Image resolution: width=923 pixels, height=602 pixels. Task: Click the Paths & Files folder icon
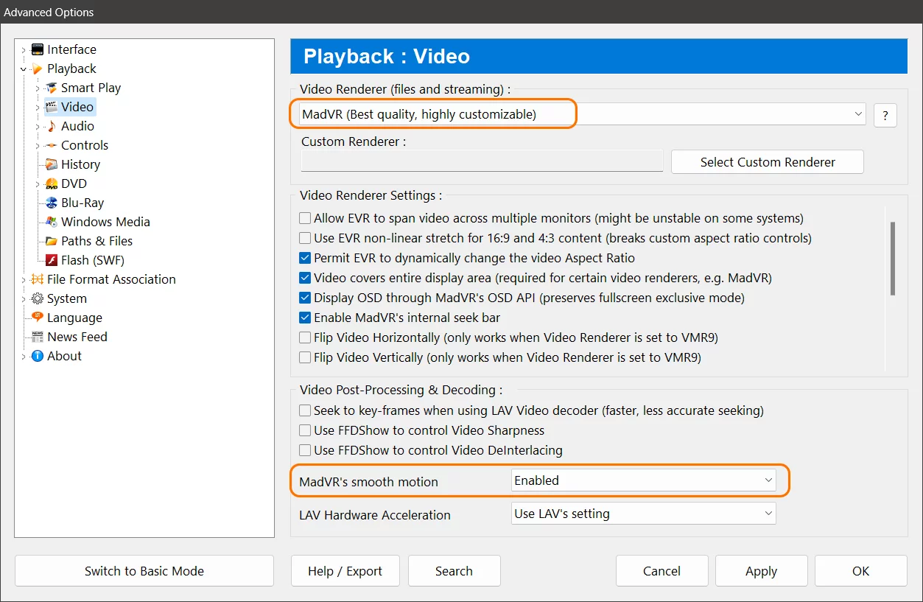coord(51,241)
